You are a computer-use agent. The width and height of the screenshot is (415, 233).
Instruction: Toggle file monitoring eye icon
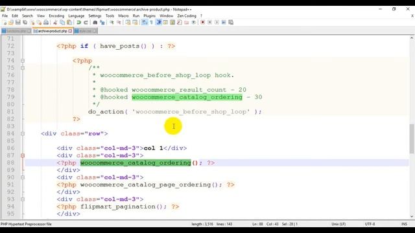pos(194,23)
